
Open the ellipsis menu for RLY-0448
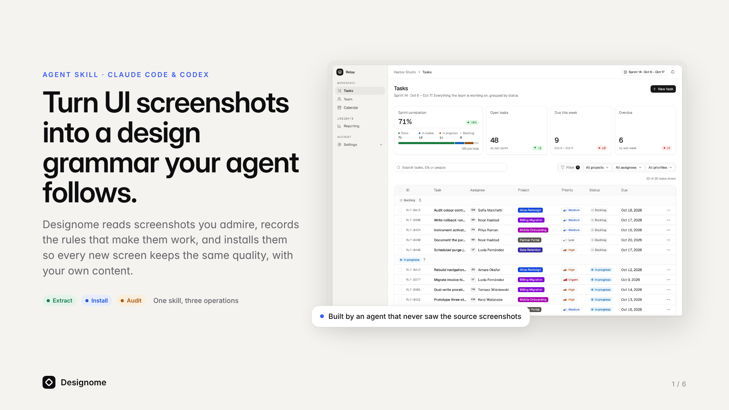[x=668, y=250]
